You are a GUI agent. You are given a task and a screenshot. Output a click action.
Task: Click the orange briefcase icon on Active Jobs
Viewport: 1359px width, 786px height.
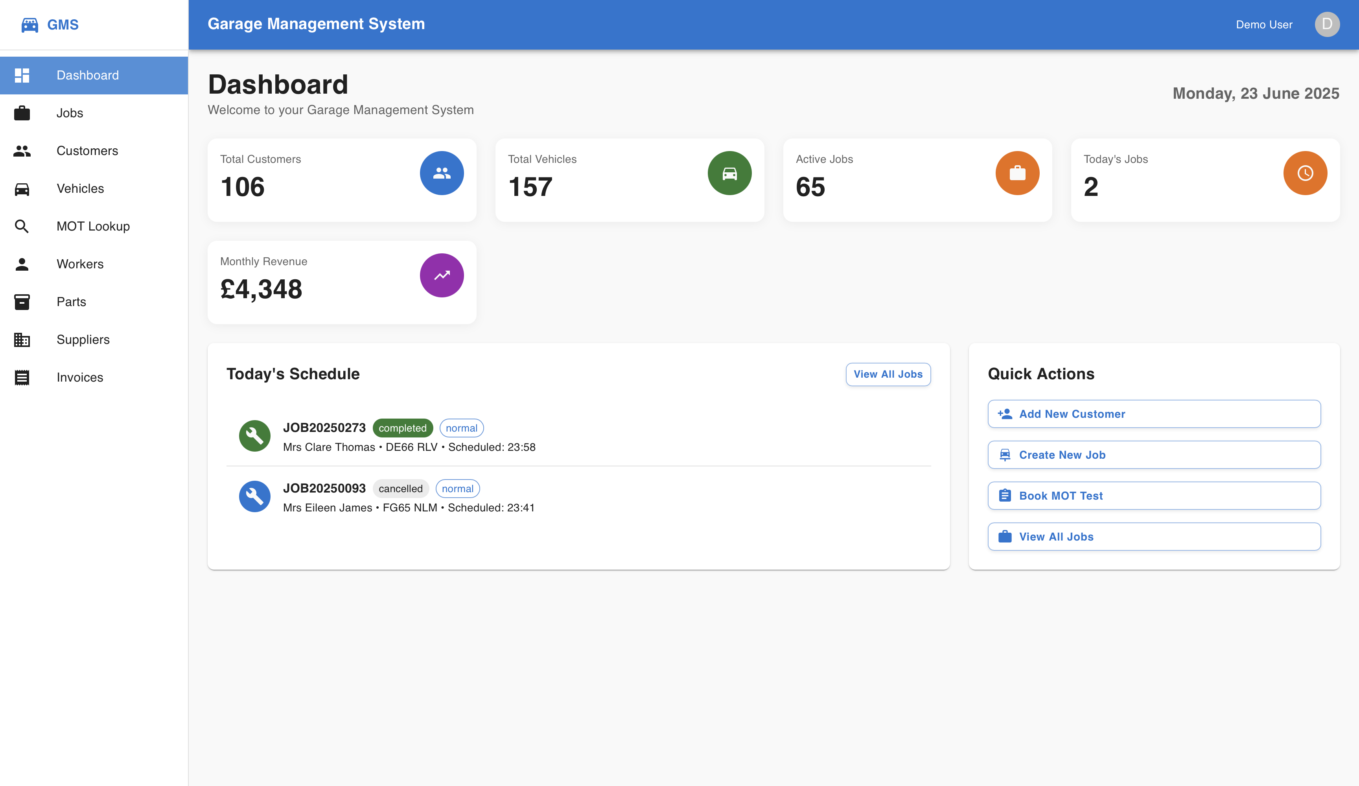pyautogui.click(x=1017, y=173)
